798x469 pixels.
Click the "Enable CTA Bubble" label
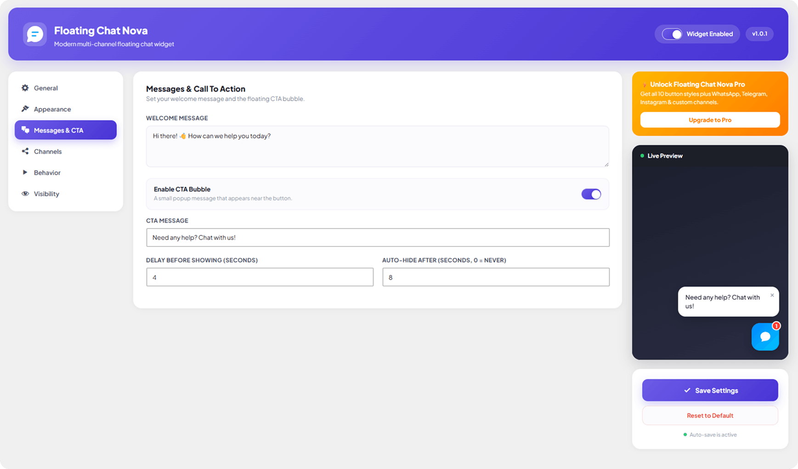[182, 189]
